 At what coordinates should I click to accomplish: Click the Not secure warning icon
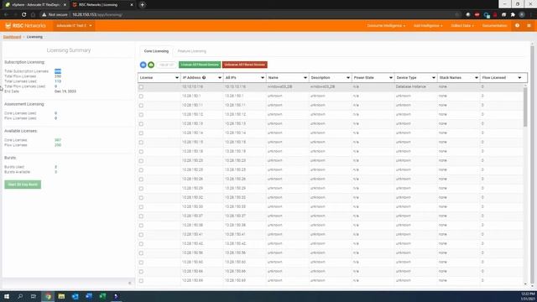44,15
